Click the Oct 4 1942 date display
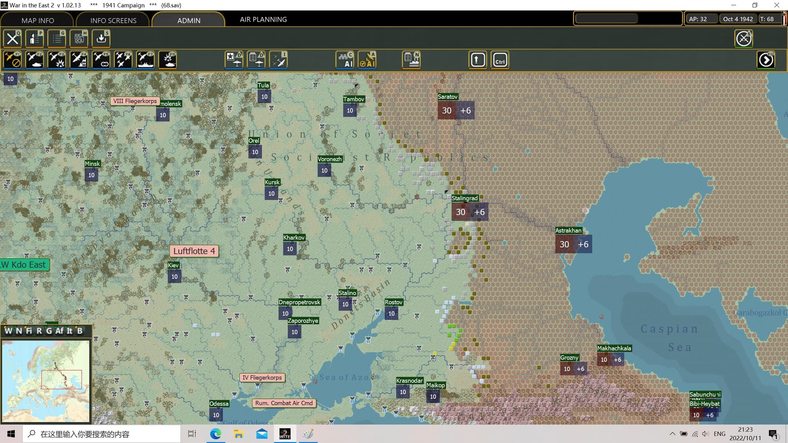 click(738, 19)
